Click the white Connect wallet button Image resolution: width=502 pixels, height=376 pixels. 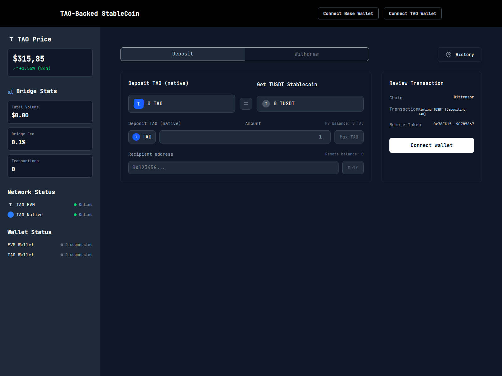click(x=432, y=145)
